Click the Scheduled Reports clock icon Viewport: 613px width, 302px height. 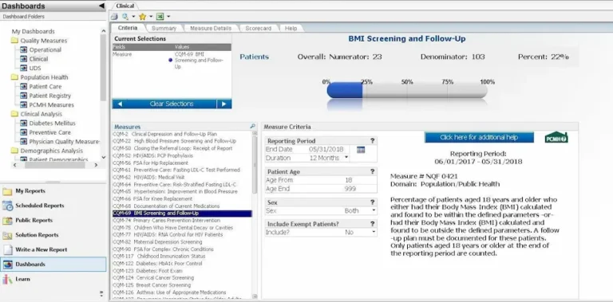(x=7, y=206)
